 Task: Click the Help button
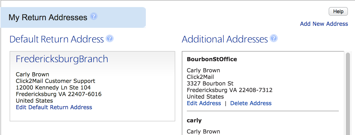(338, 11)
